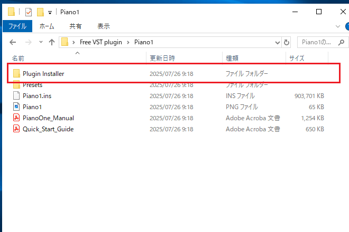
Task: Navigate to Free VST plugin breadcrumb
Action: (x=101, y=42)
